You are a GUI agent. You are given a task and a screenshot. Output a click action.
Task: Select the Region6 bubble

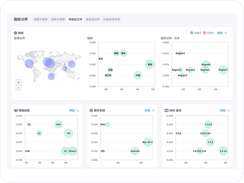pyautogui.click(x=206, y=64)
